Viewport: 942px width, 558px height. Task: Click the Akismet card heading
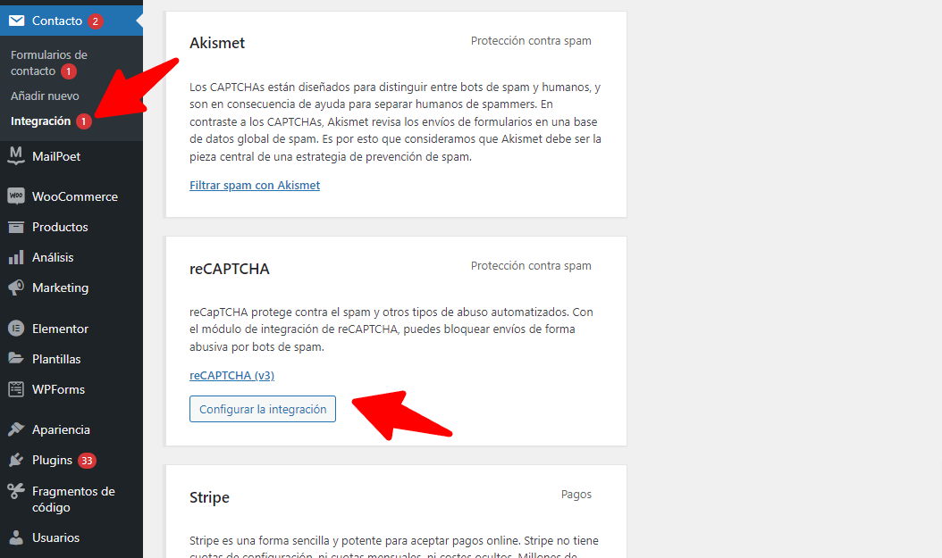[x=217, y=43]
